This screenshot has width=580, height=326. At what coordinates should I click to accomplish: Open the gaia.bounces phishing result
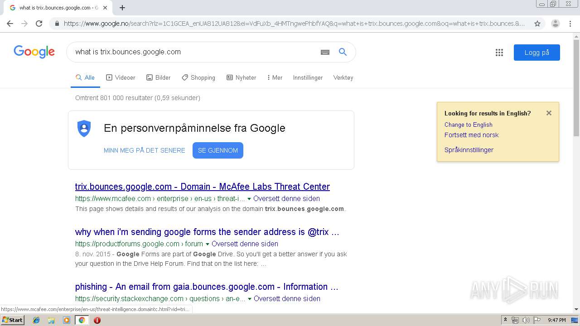207,287
